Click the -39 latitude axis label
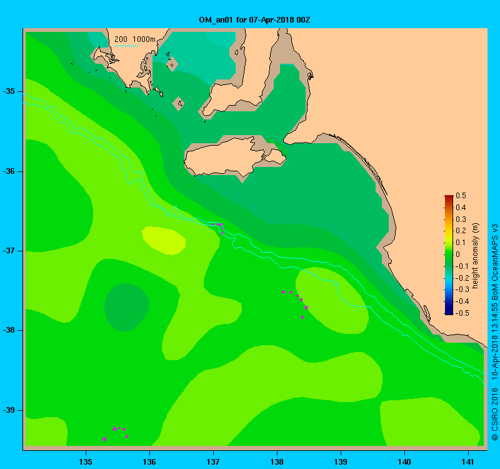 (9, 410)
